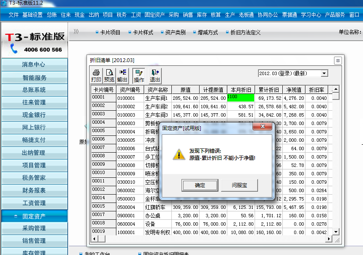Open the 老板通 menu

click(246, 15)
